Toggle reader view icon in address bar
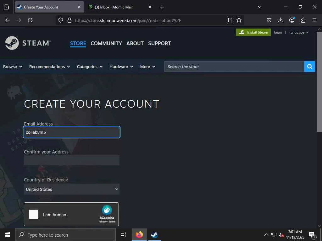Image resolution: width=322 pixels, height=241 pixels. click(230, 20)
